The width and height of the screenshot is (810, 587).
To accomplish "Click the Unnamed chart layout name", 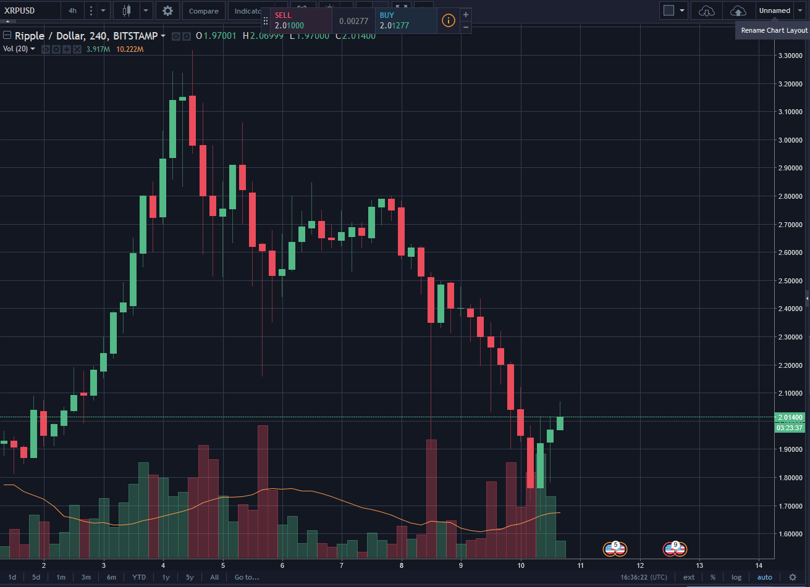I will (774, 10).
